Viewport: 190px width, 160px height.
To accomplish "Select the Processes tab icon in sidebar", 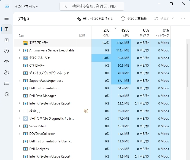I will point(7,29).
